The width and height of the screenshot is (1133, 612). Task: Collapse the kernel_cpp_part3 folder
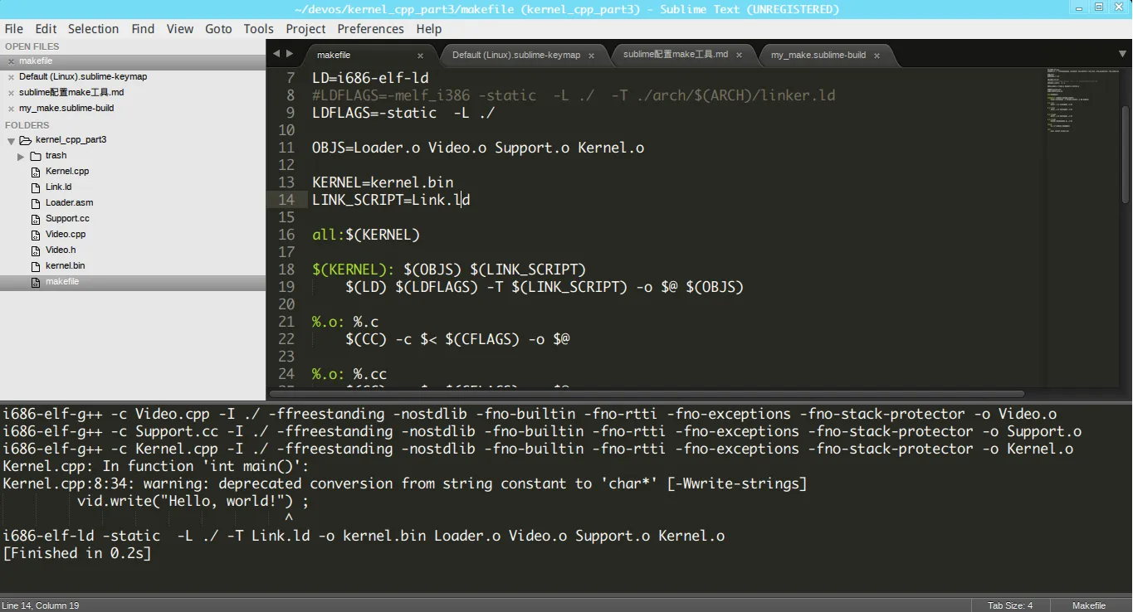[12, 141]
